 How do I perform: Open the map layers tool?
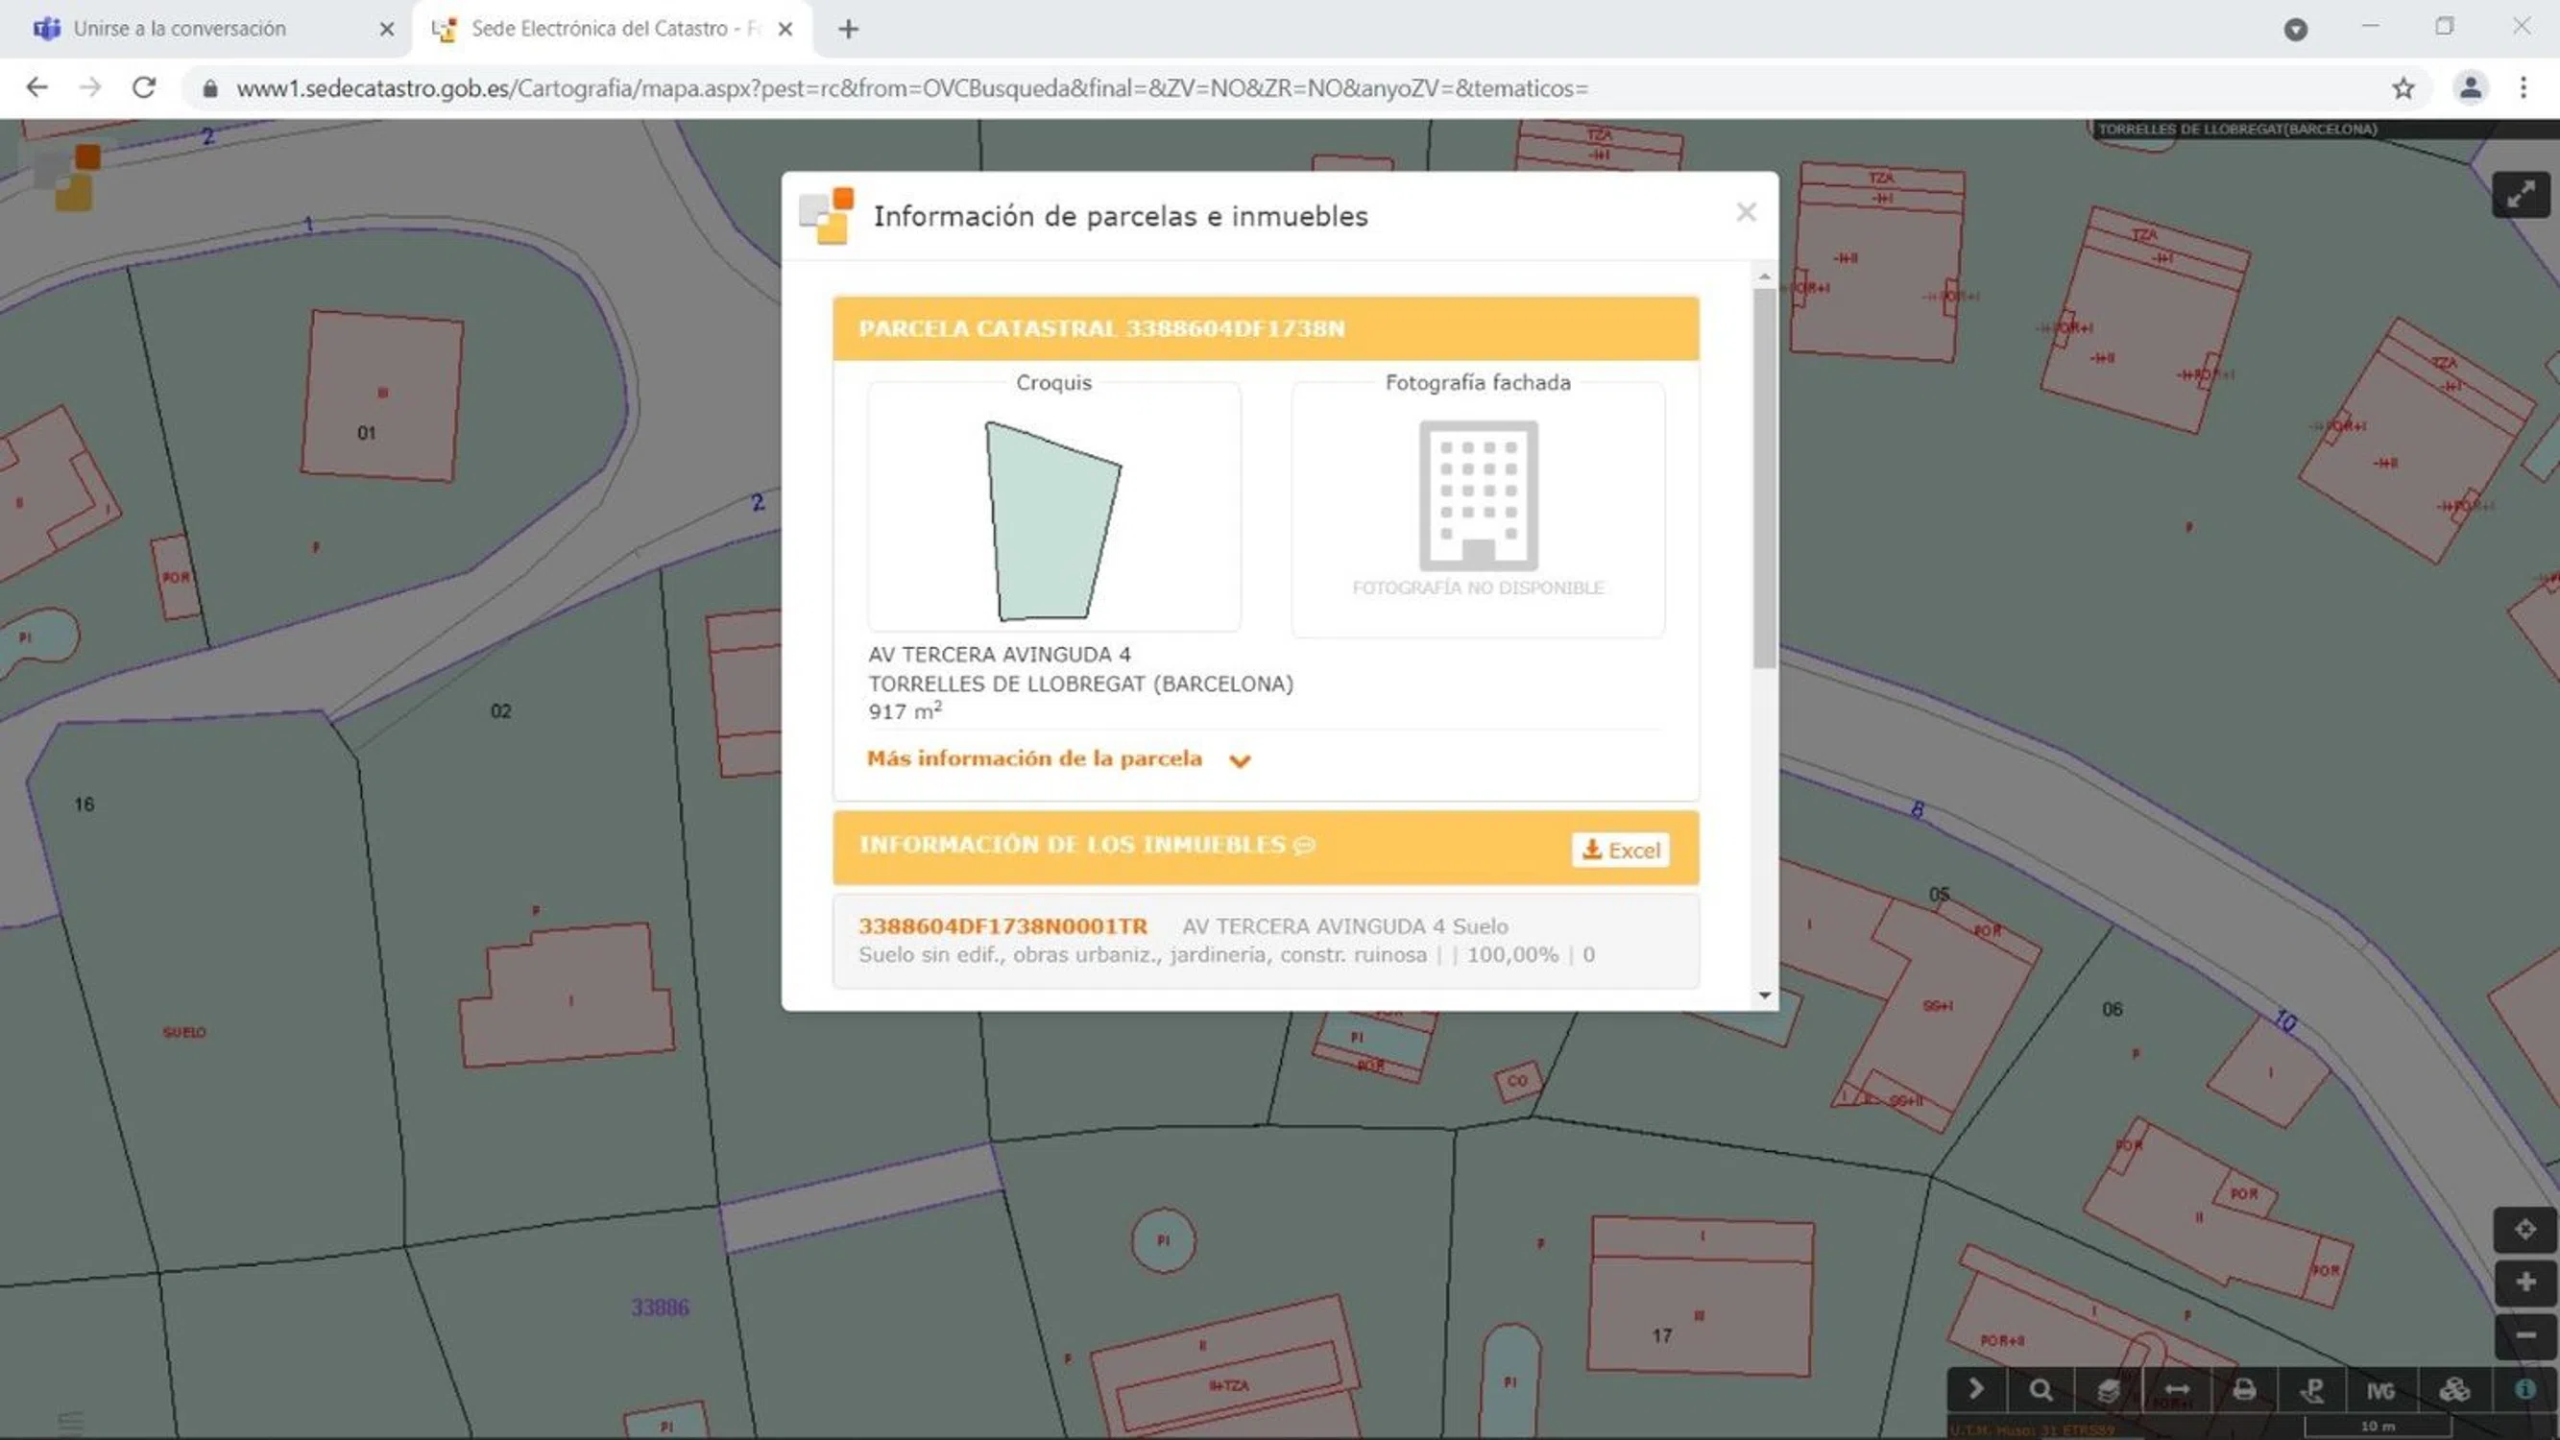point(2108,1389)
